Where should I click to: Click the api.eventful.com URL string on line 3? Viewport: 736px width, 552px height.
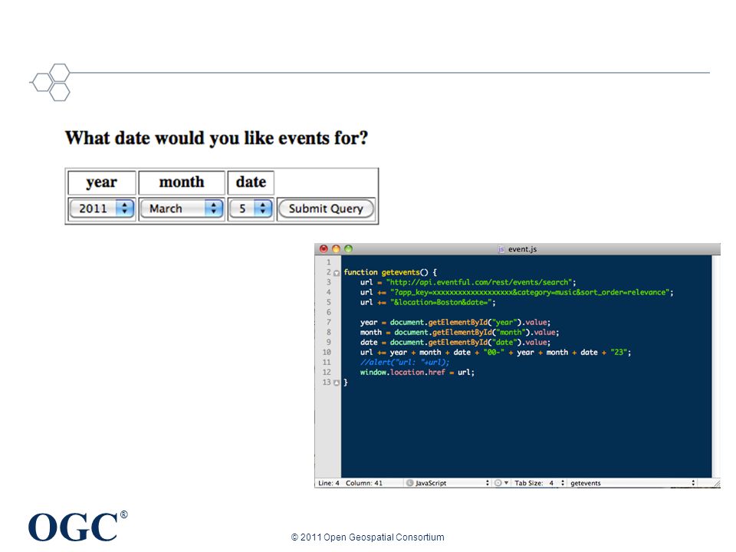coord(478,282)
